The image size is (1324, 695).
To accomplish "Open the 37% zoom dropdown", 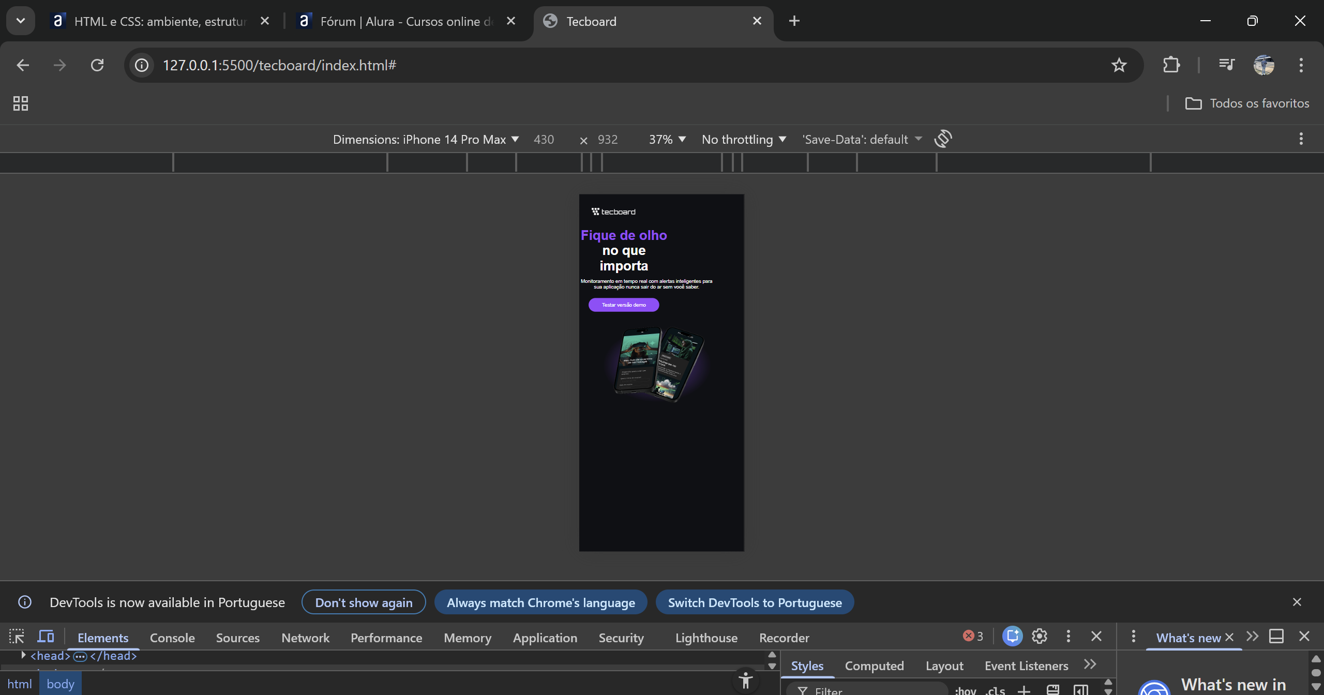I will 667,139.
